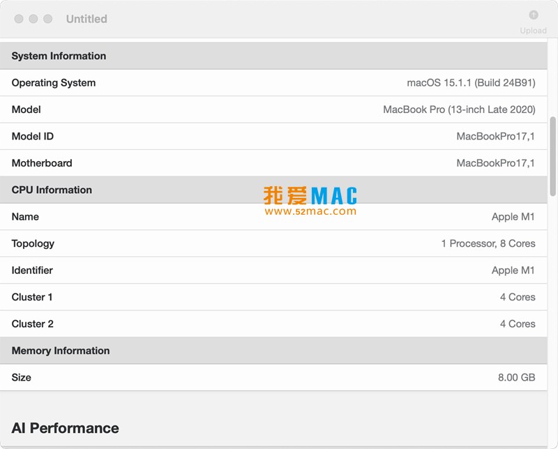
Task: Select the macOS 15.1.1 (Build 24B91) value
Action: coord(471,83)
